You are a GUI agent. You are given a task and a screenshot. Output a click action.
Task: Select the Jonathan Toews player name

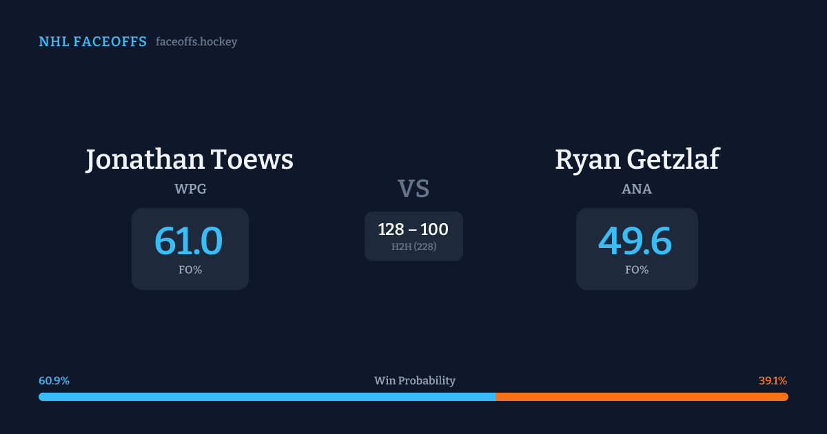pos(190,159)
